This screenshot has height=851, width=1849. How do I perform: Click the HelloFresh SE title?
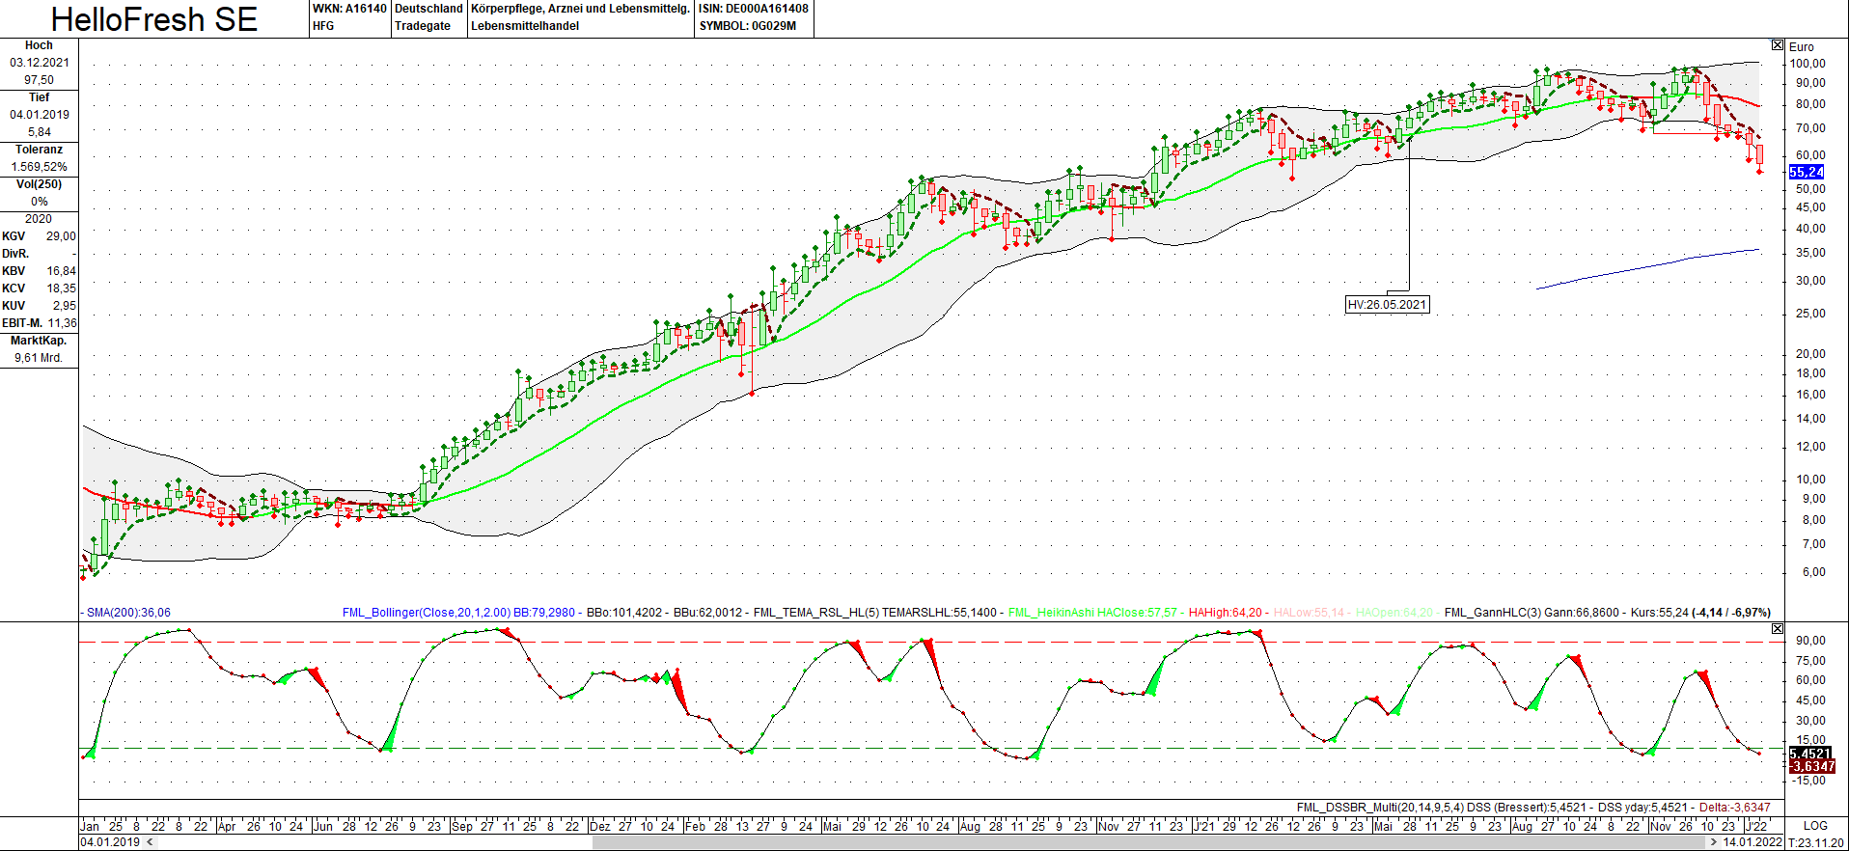tap(154, 19)
